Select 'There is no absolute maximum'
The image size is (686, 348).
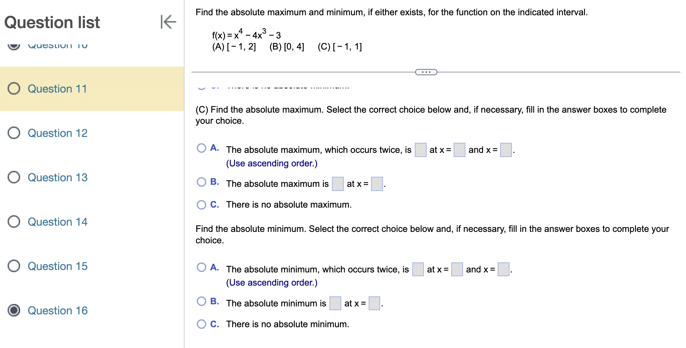click(x=201, y=205)
